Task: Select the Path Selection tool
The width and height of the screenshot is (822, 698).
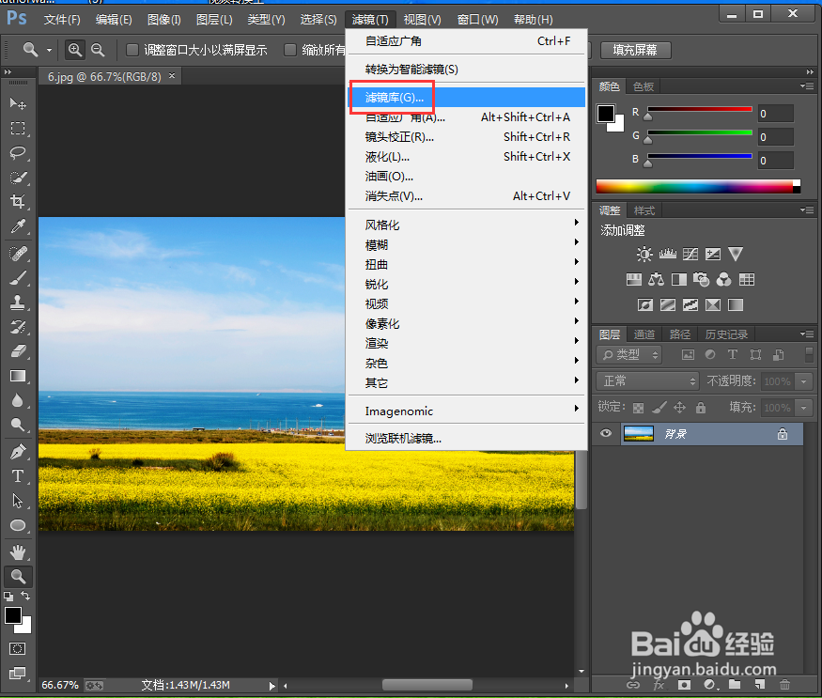Action: [18, 501]
